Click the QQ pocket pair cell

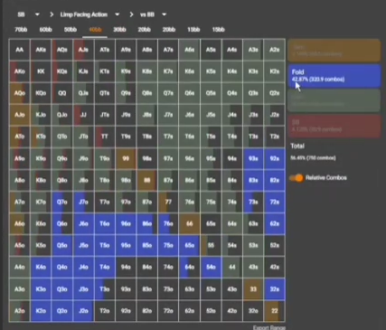(x=62, y=93)
